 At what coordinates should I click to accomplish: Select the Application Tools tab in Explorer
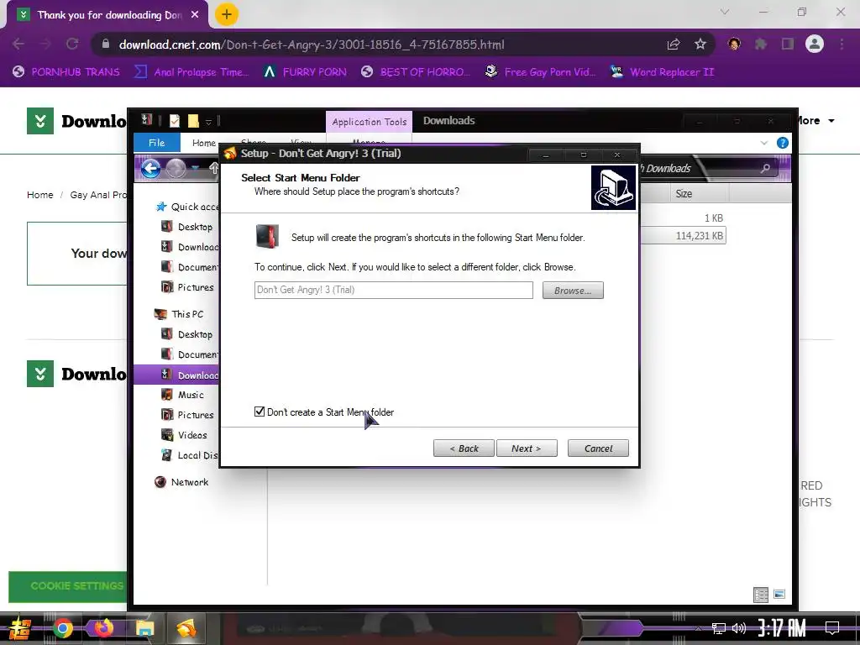point(370,122)
